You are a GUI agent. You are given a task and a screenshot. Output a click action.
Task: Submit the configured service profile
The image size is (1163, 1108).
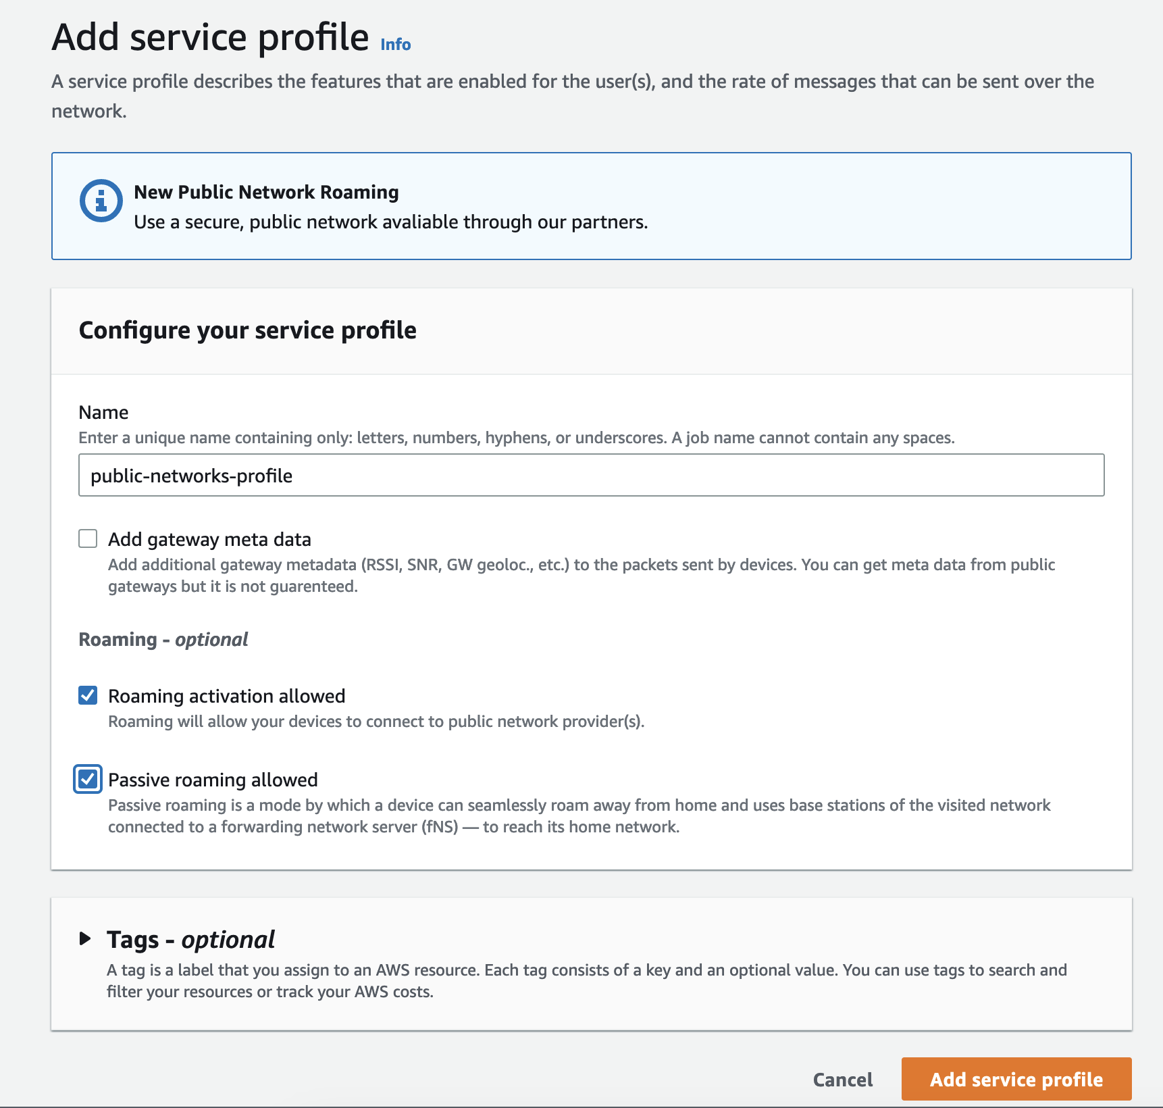pyautogui.click(x=1016, y=1079)
